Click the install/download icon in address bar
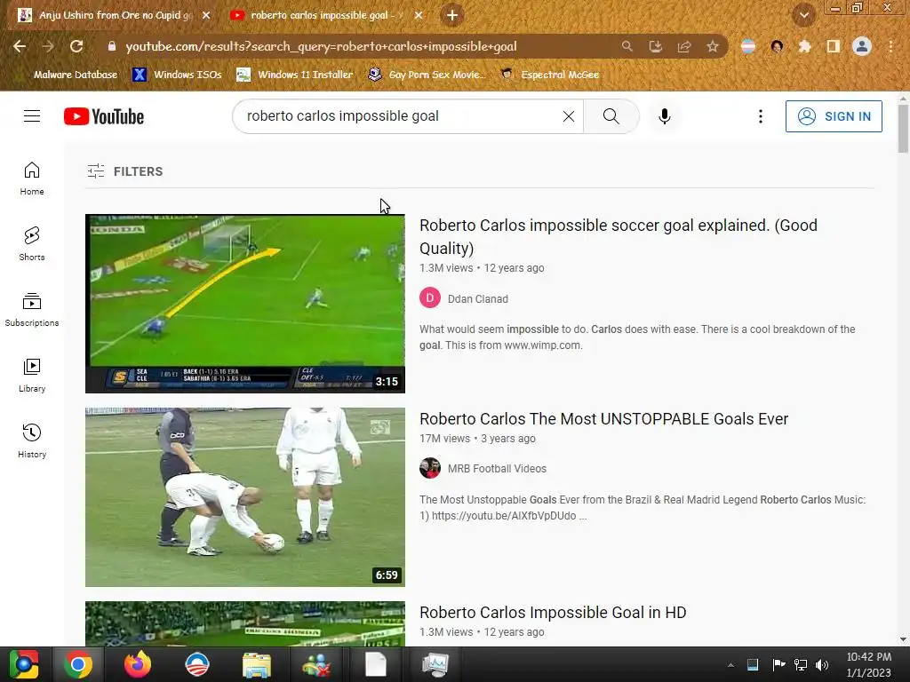Image resolution: width=910 pixels, height=682 pixels. pos(655,46)
